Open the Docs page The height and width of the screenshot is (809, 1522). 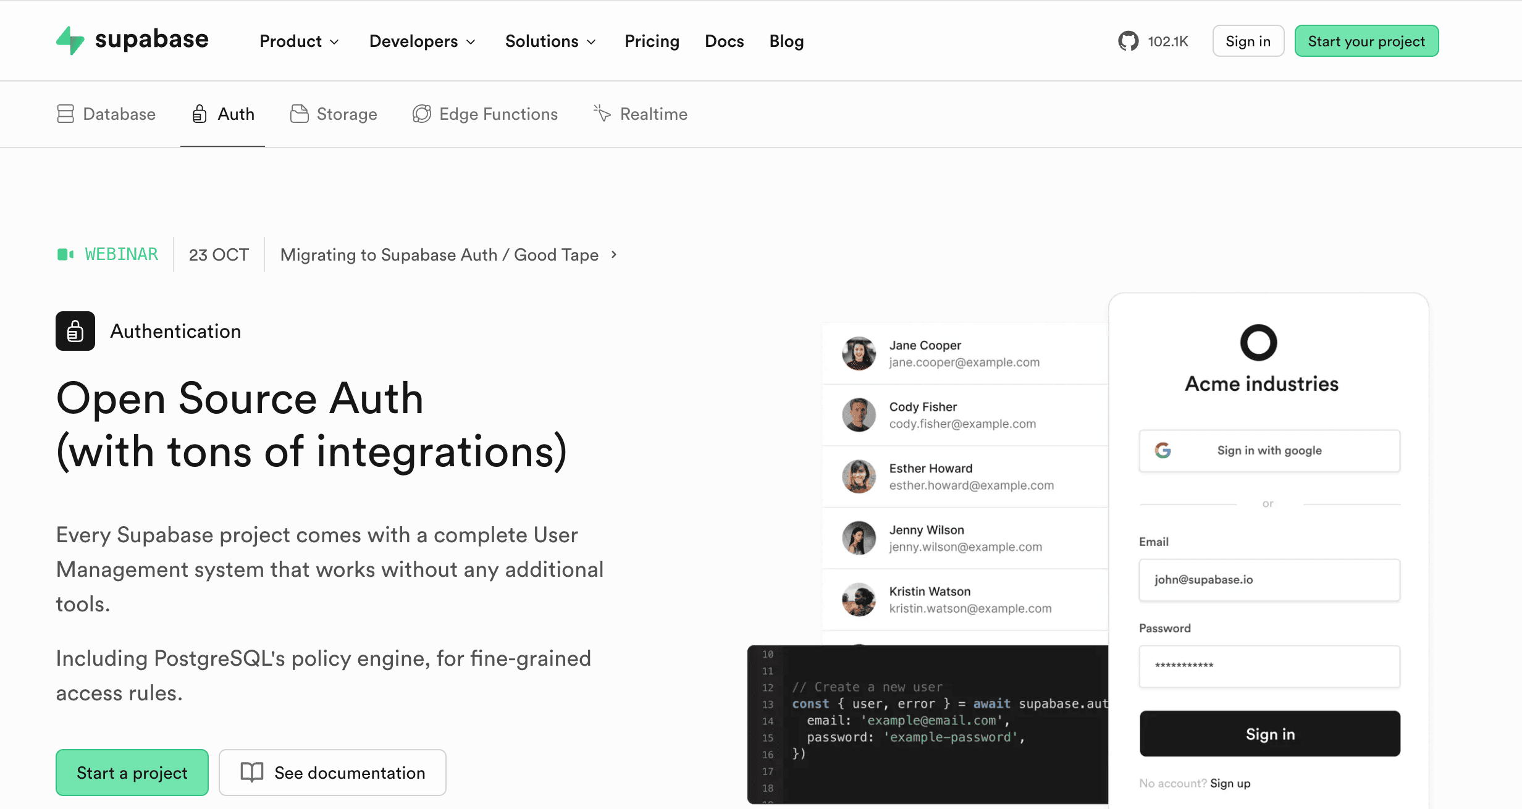724,41
